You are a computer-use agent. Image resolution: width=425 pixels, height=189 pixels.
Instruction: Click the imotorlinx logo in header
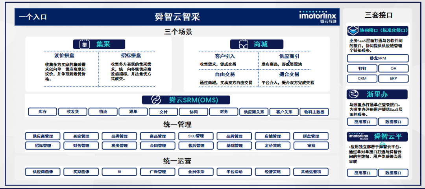click(318, 17)
